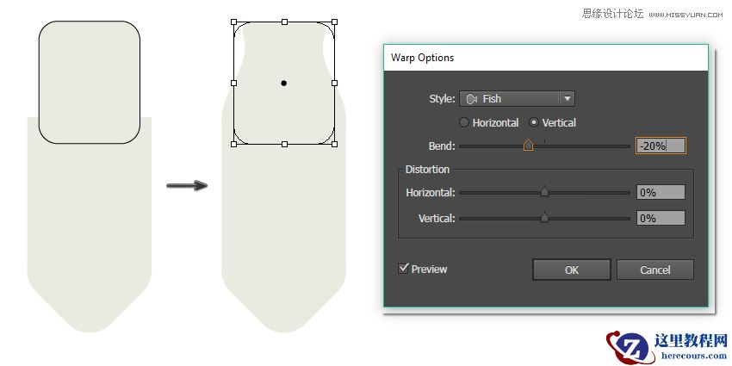
Task: Click the bottom-middle bounding box handle
Action: pyautogui.click(x=284, y=145)
